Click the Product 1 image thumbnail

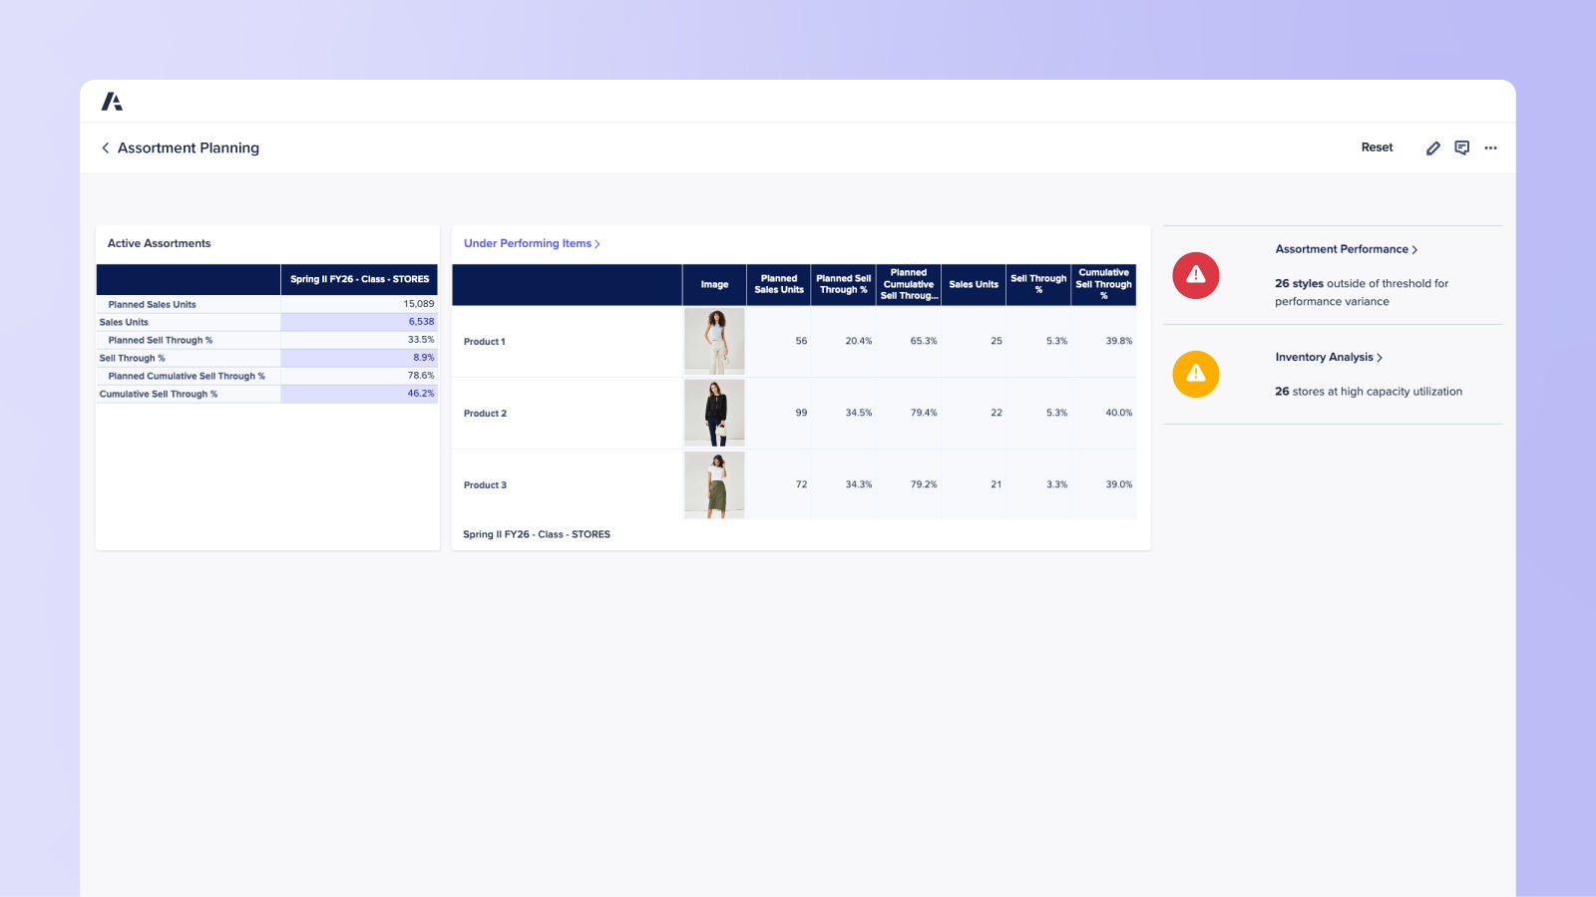(x=713, y=341)
